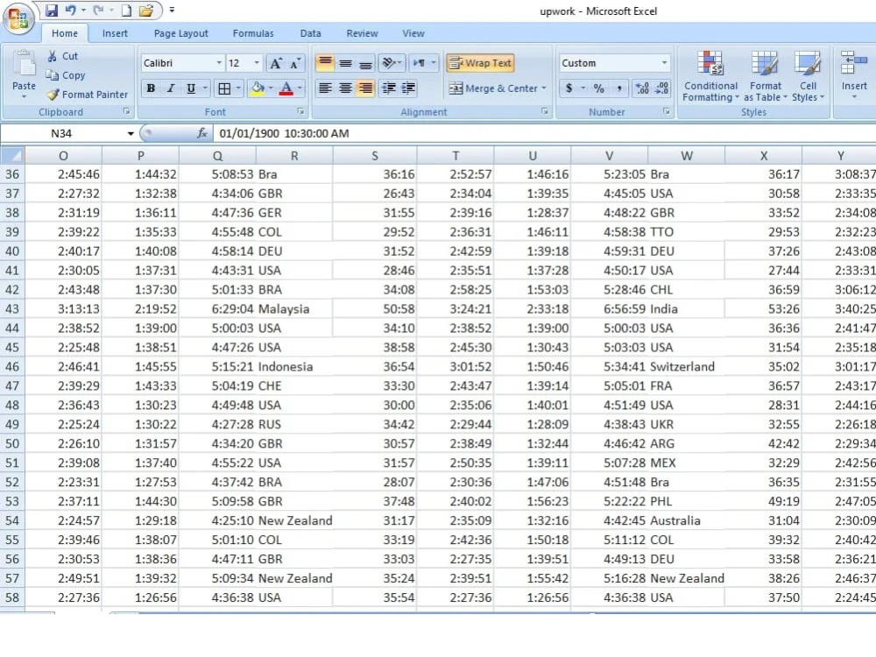Decrease the font size
876x657 pixels.
(295, 63)
